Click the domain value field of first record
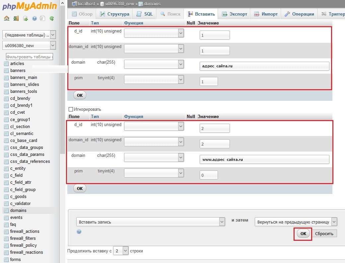This screenshot has height=263, width=345. point(264,66)
